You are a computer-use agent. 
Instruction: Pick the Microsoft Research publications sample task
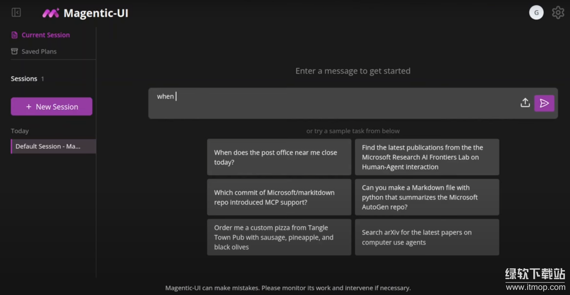[x=427, y=157]
